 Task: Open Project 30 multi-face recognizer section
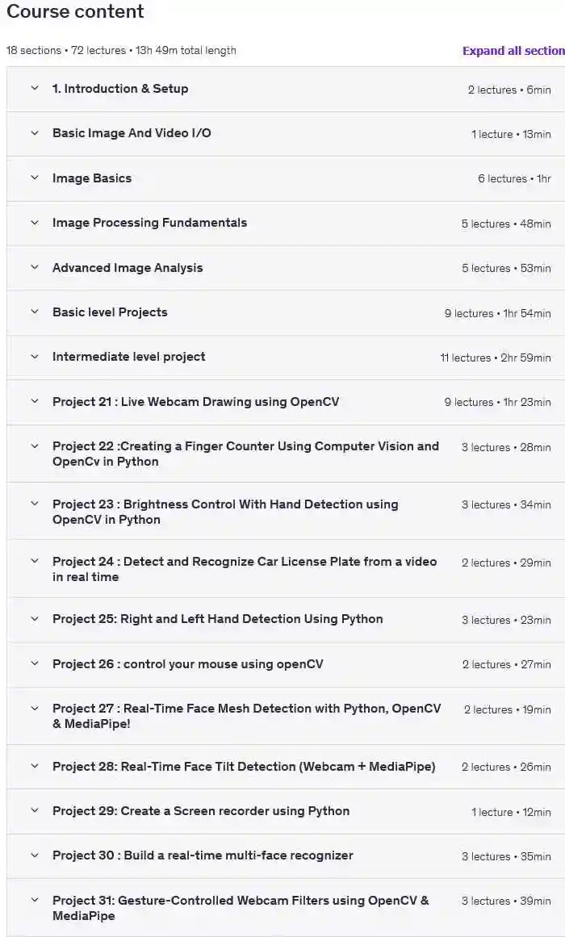[203, 855]
